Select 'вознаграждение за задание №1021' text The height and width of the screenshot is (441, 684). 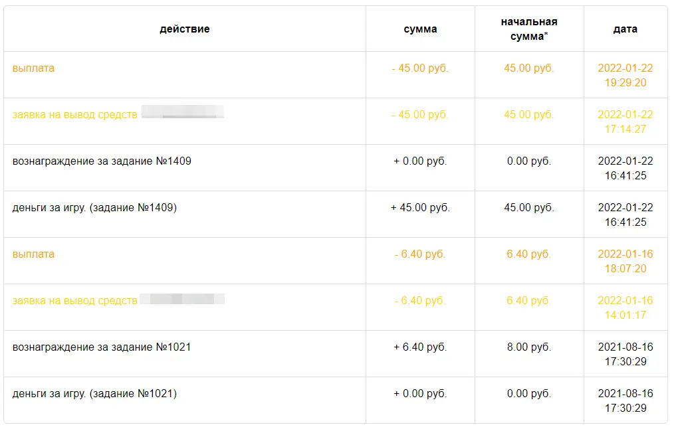coord(102,347)
